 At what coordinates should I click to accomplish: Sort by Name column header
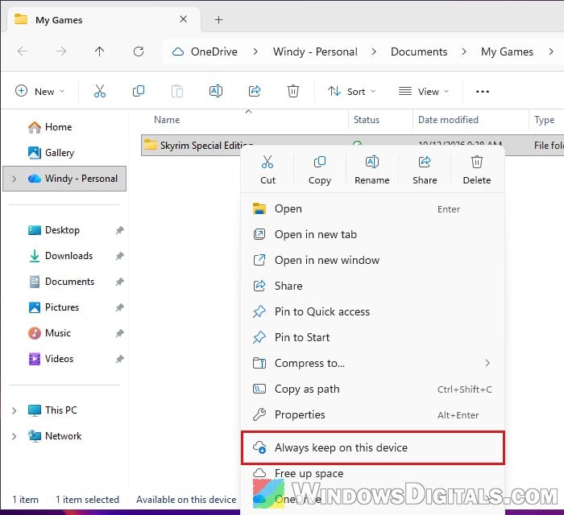(x=167, y=120)
